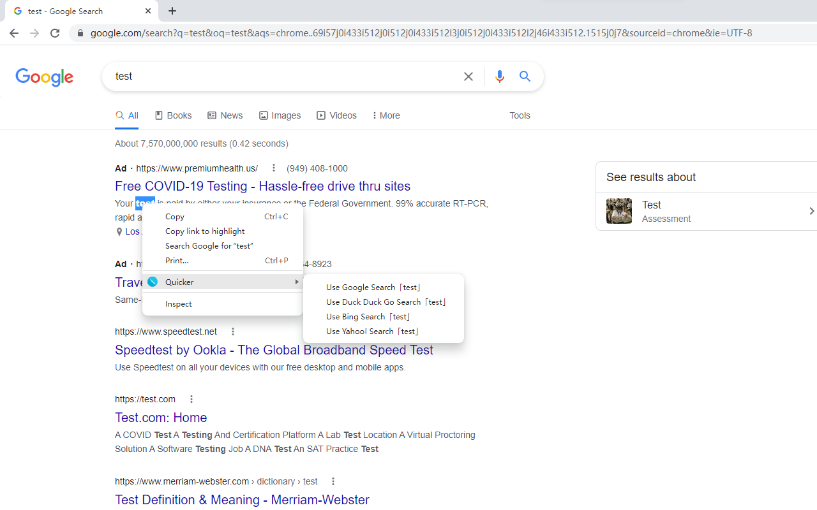
Task: Click the Quicker extension icon in menu
Action: tap(153, 282)
